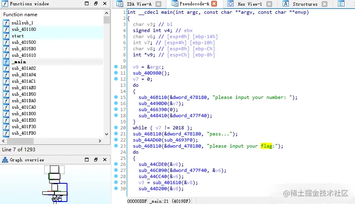This screenshot has height=204, width=355.
Task: Maximize the Graph overview panel
Action: 87,160
